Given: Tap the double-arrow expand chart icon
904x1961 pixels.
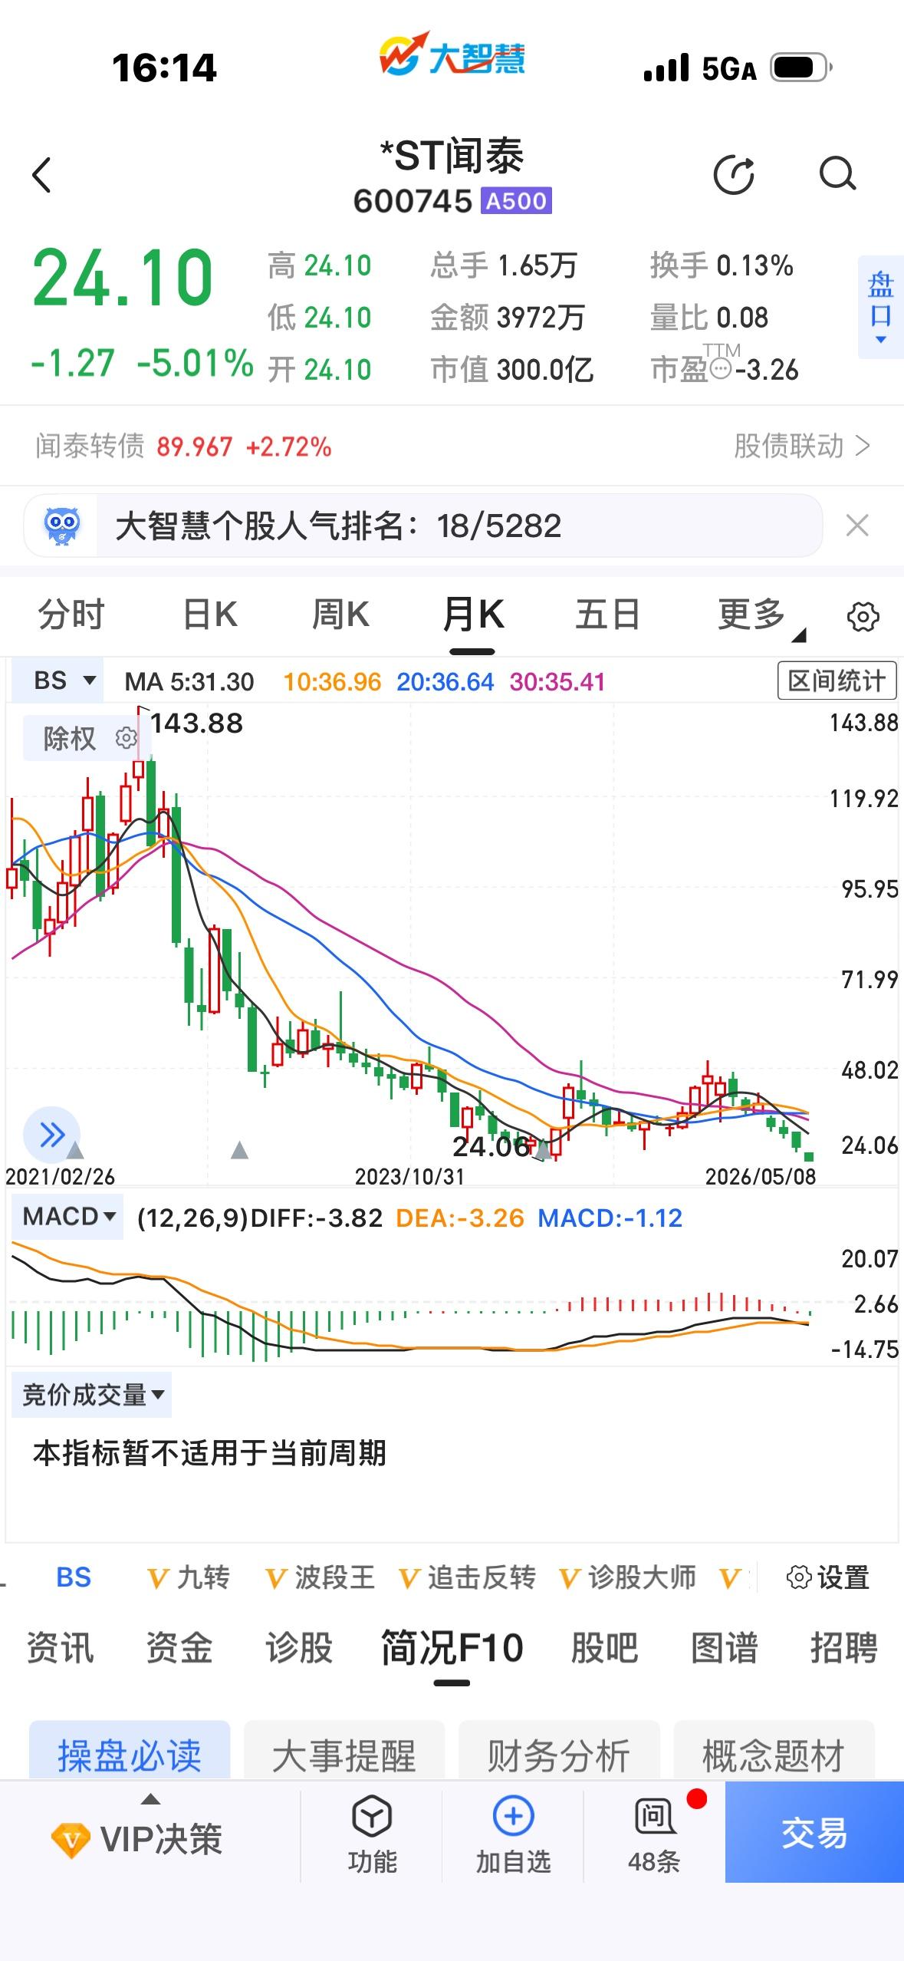Looking at the screenshot, I should pos(51,1134).
